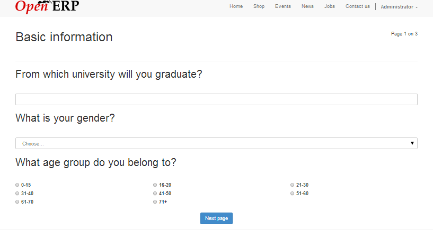The width and height of the screenshot is (433, 230).
Task: Click the Contact us link
Action: [357, 6]
